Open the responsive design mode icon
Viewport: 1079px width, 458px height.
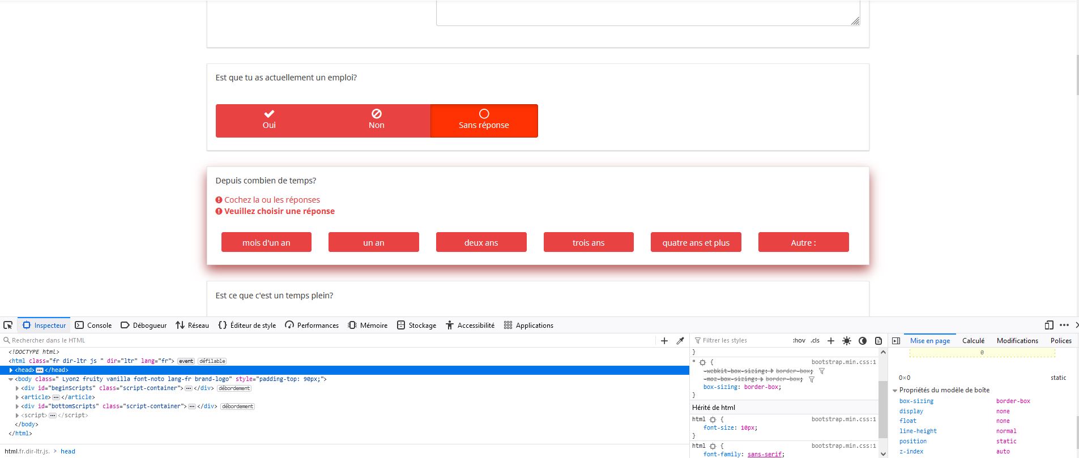pyautogui.click(x=1049, y=325)
